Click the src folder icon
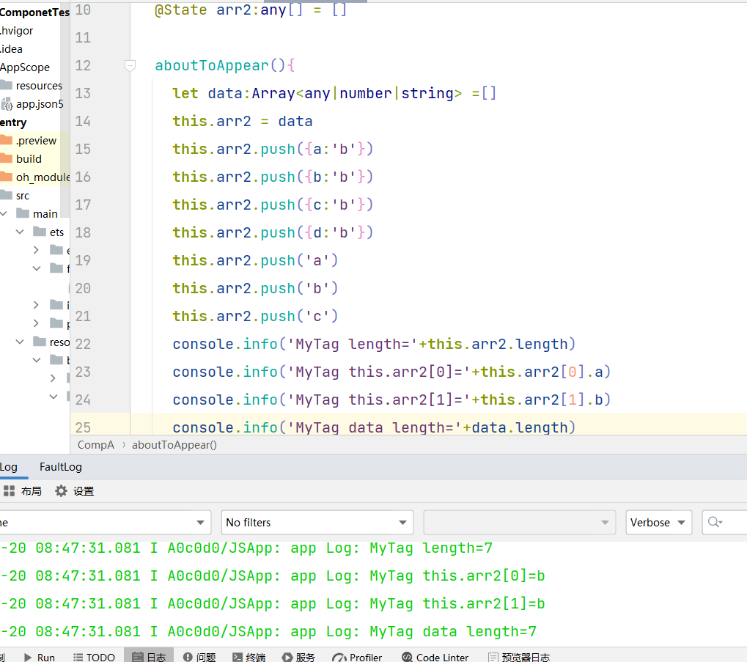The height and width of the screenshot is (662, 747). (x=6, y=195)
